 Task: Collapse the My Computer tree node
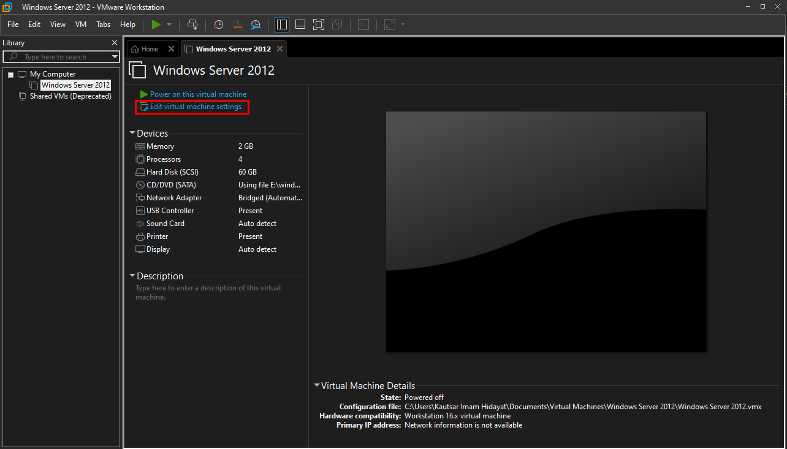[x=10, y=74]
